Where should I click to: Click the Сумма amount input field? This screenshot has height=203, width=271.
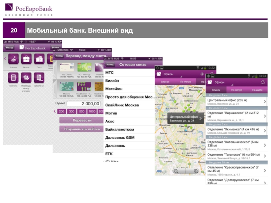point(84,104)
